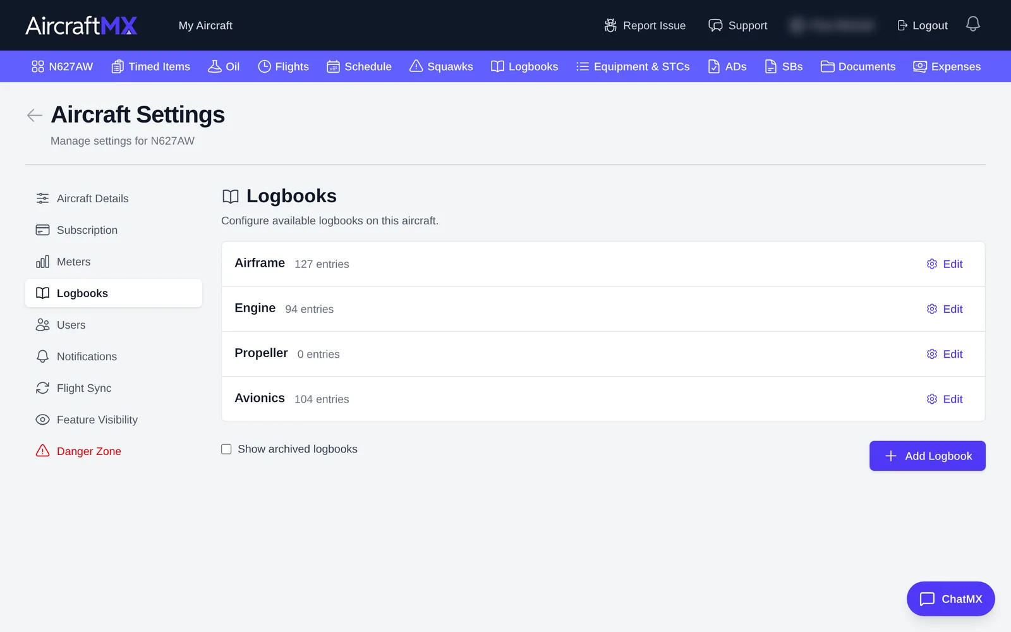Image resolution: width=1011 pixels, height=632 pixels.
Task: Click the Report Issue bug icon
Action: pyautogui.click(x=610, y=25)
